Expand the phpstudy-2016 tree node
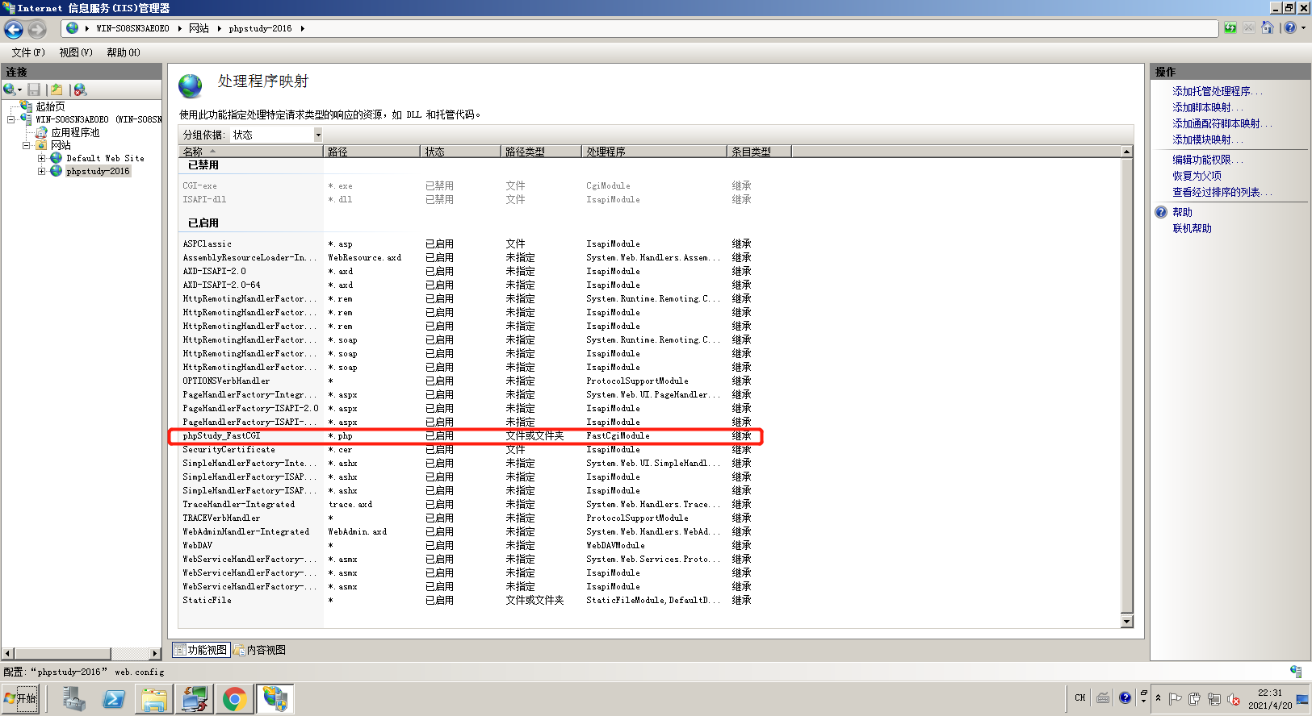Viewport: 1312px width, 716px height. pyautogui.click(x=42, y=172)
